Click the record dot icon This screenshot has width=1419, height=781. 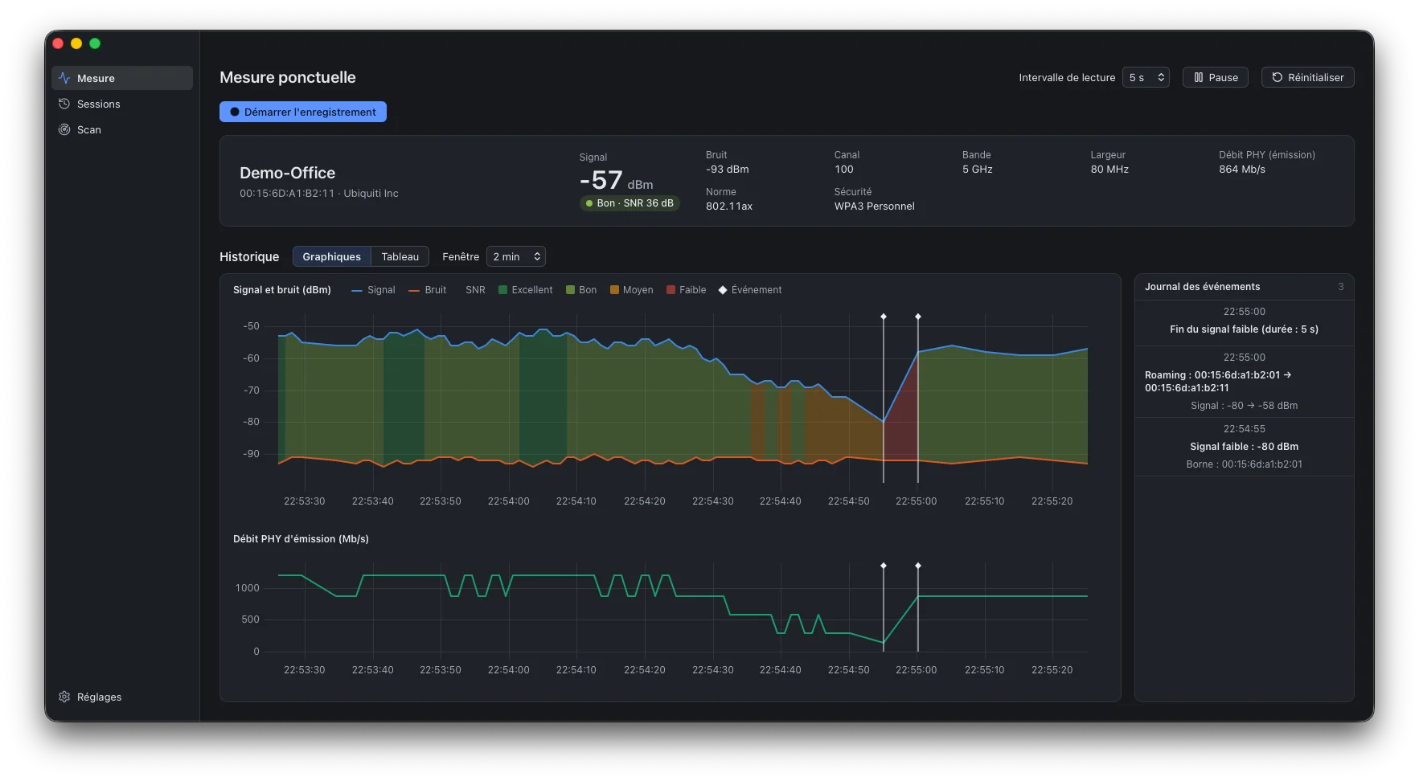tap(235, 112)
